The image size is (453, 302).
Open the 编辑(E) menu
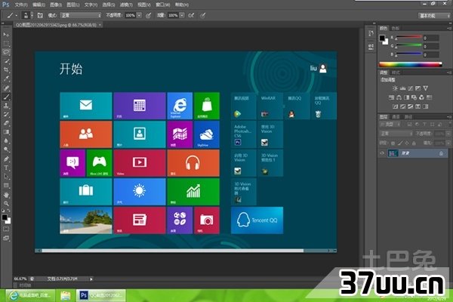39,5
